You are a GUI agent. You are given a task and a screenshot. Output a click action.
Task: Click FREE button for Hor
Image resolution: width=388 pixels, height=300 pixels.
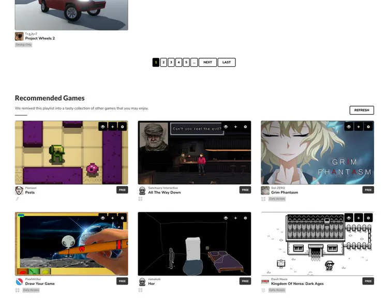[245, 281]
